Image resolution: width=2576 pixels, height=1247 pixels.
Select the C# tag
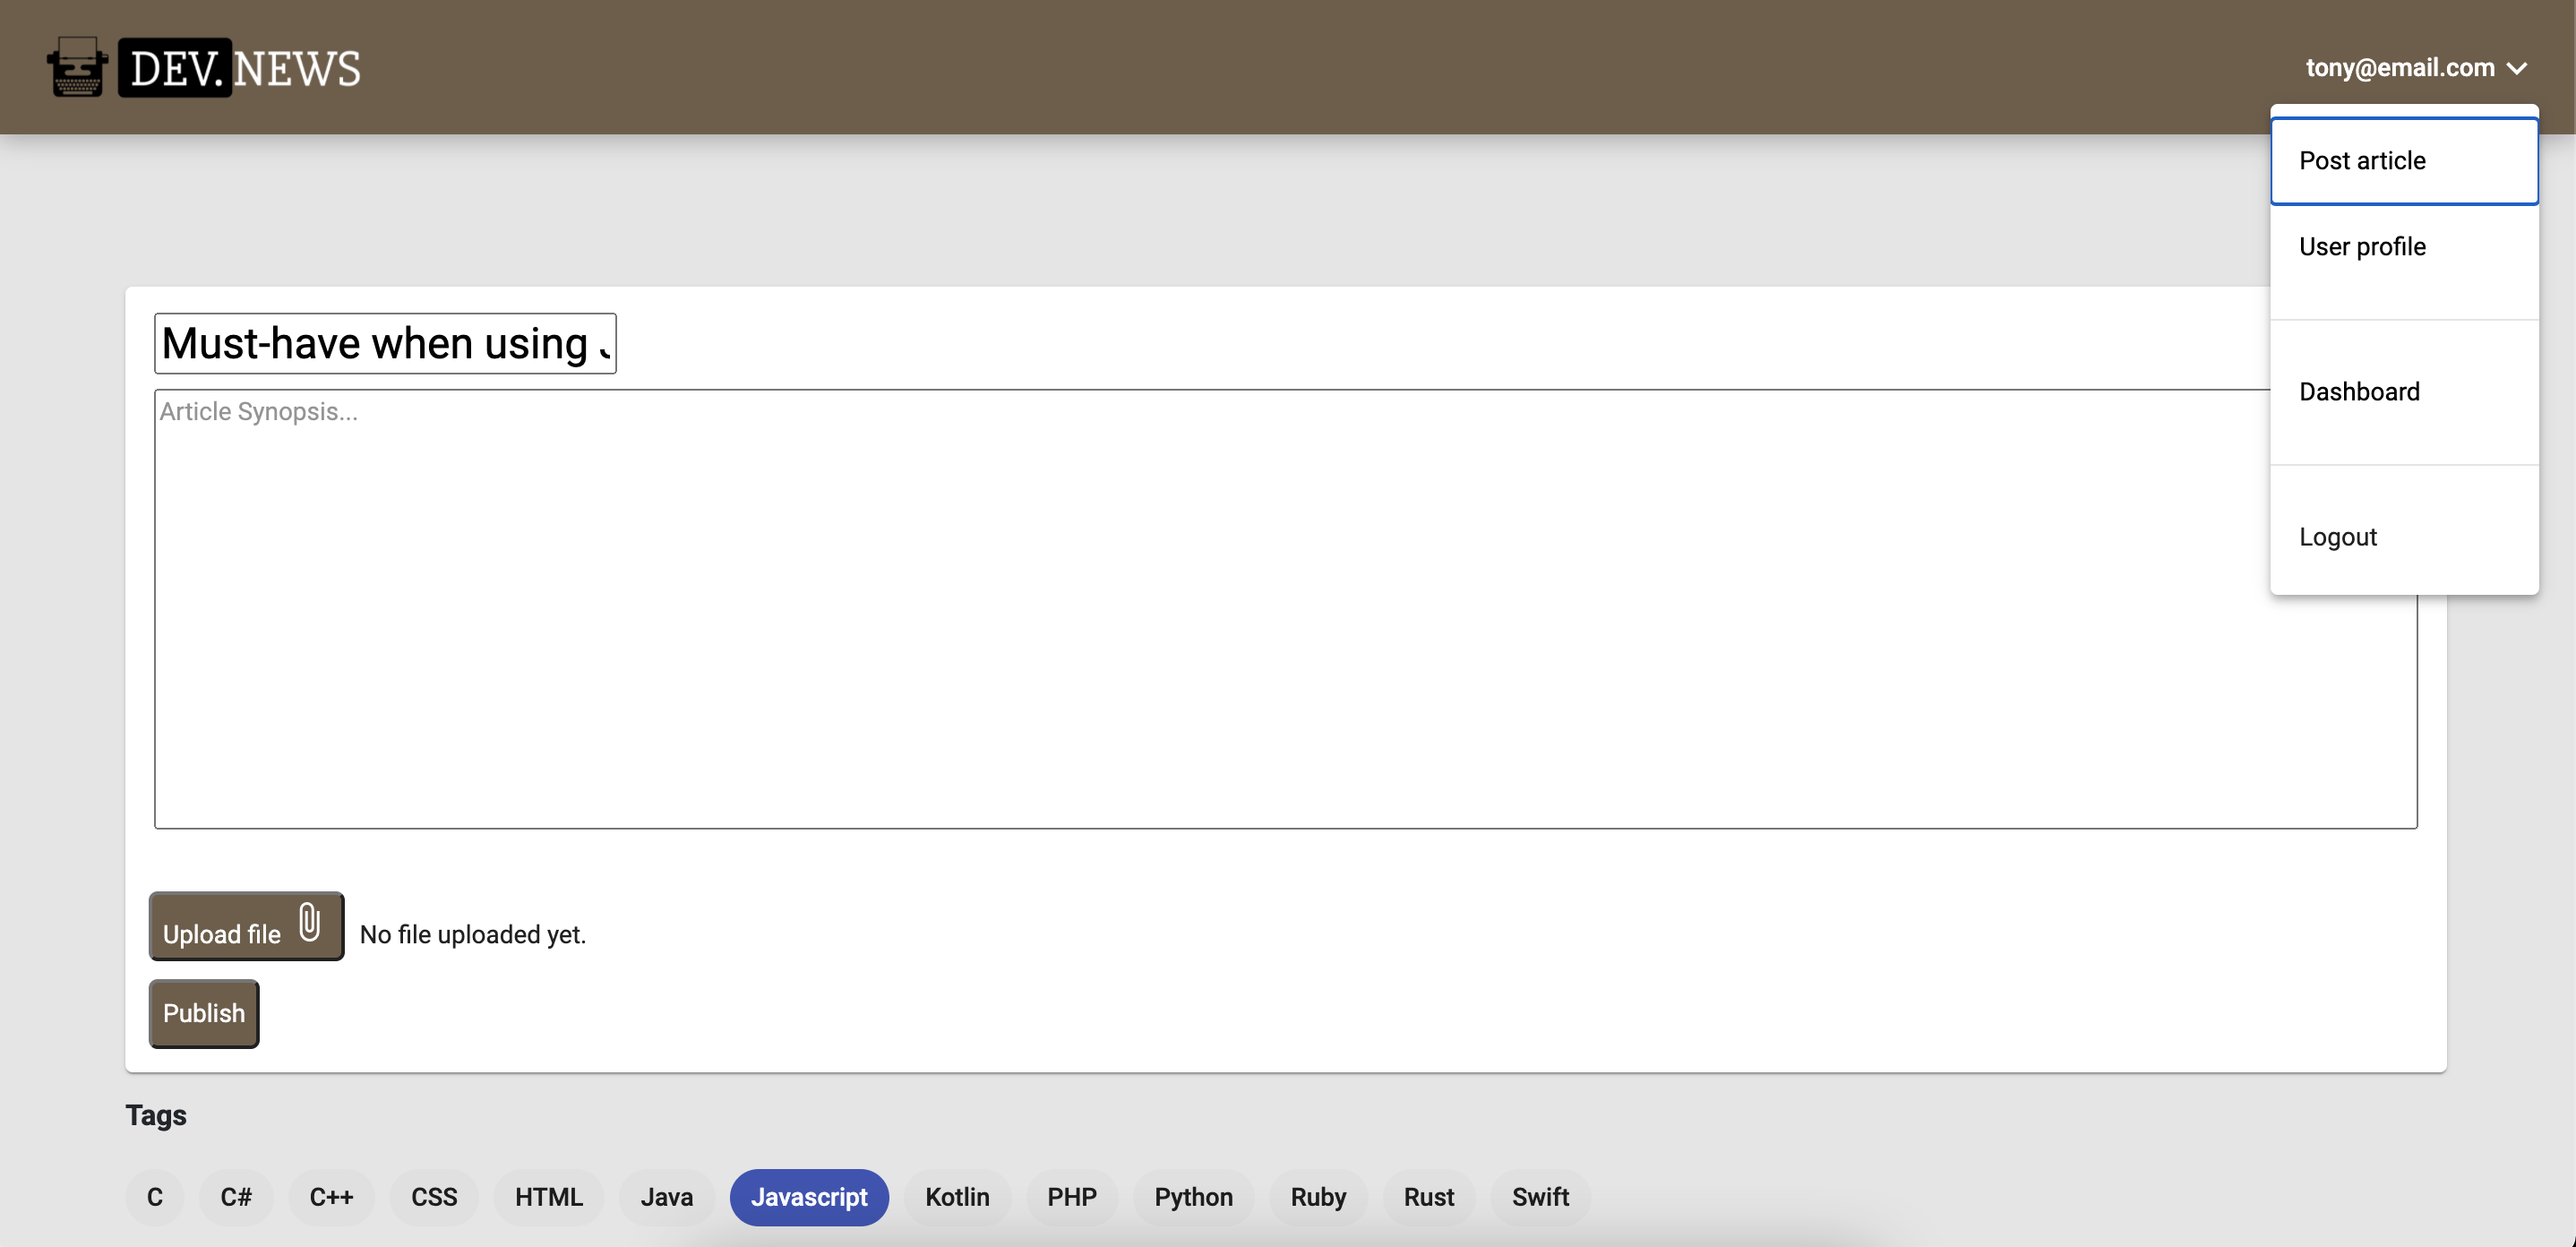pyautogui.click(x=236, y=1197)
